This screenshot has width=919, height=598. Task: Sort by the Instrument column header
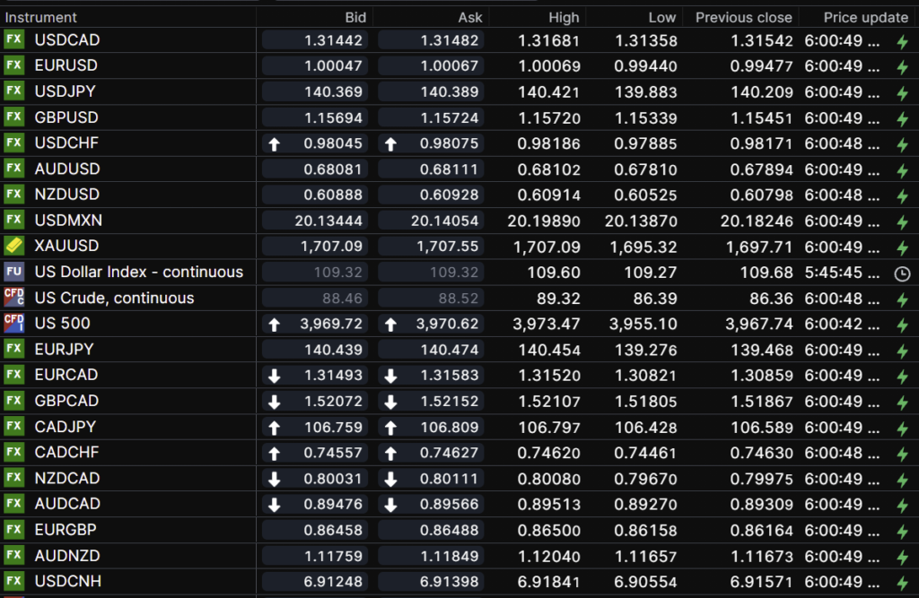pyautogui.click(x=41, y=17)
